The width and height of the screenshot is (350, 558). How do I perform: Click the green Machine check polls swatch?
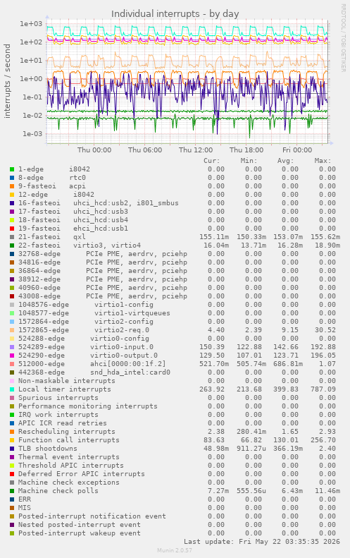click(12, 491)
